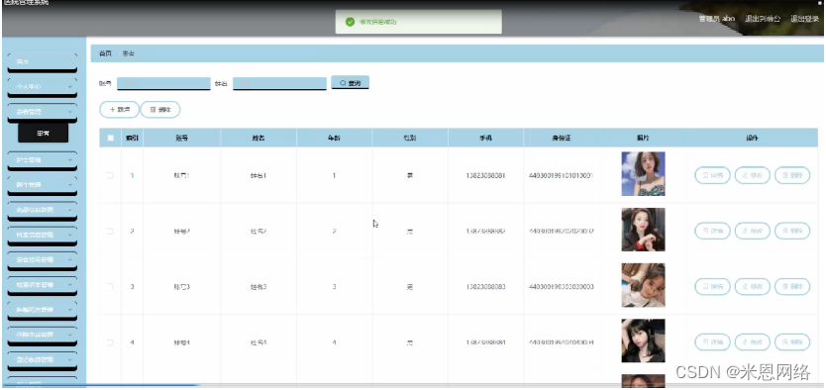Open the photo thumbnail in row 1
826x390 pixels.
(x=643, y=173)
